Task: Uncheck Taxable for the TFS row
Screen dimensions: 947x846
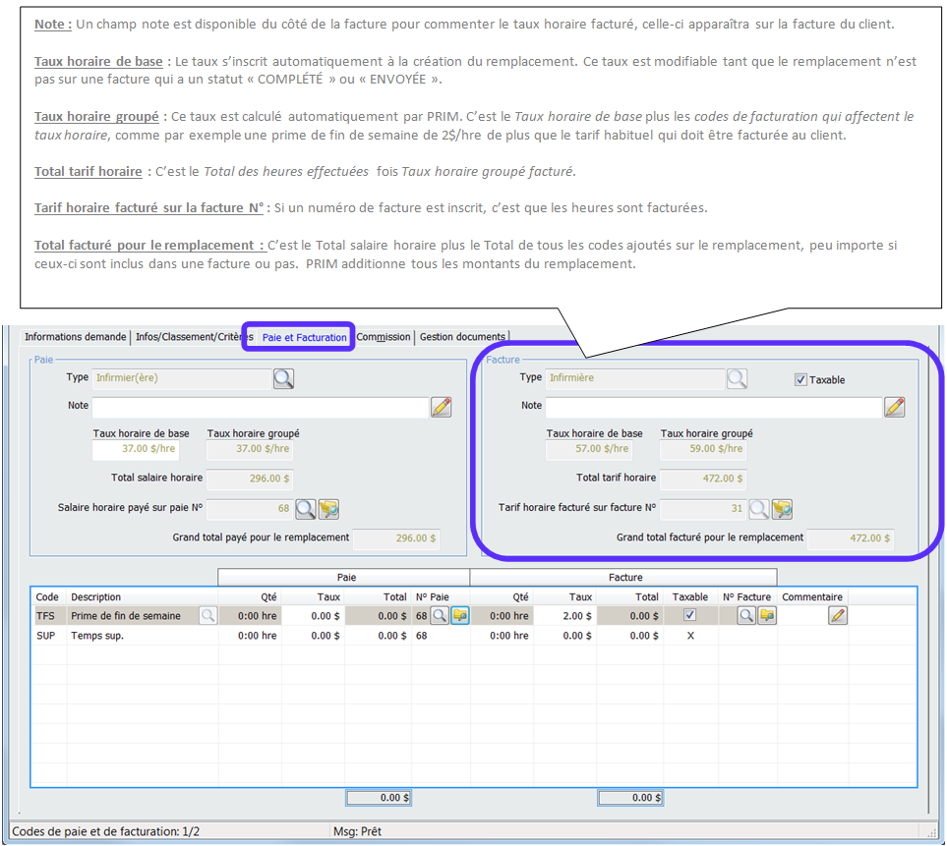Action: click(x=689, y=615)
